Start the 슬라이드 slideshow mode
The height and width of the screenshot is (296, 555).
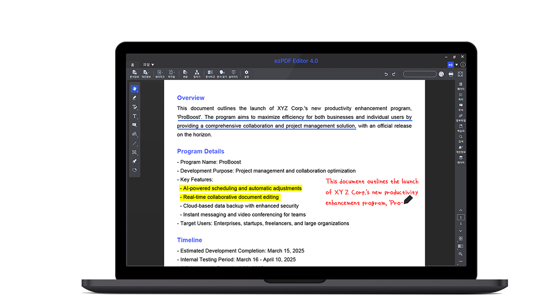[234, 74]
